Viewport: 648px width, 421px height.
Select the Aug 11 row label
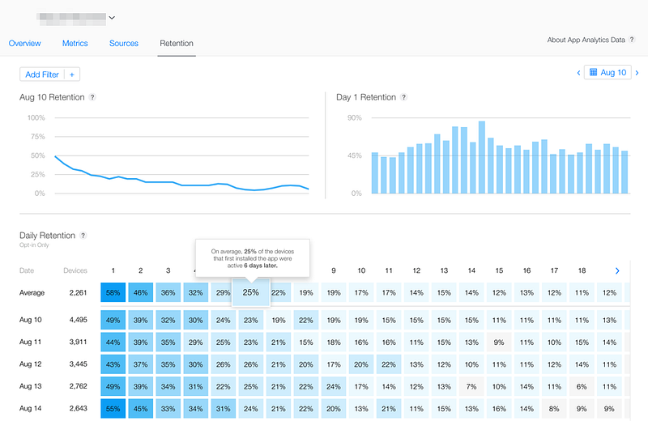coord(31,342)
